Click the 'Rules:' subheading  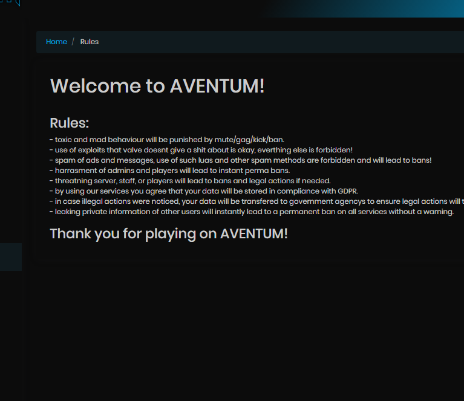(69, 123)
